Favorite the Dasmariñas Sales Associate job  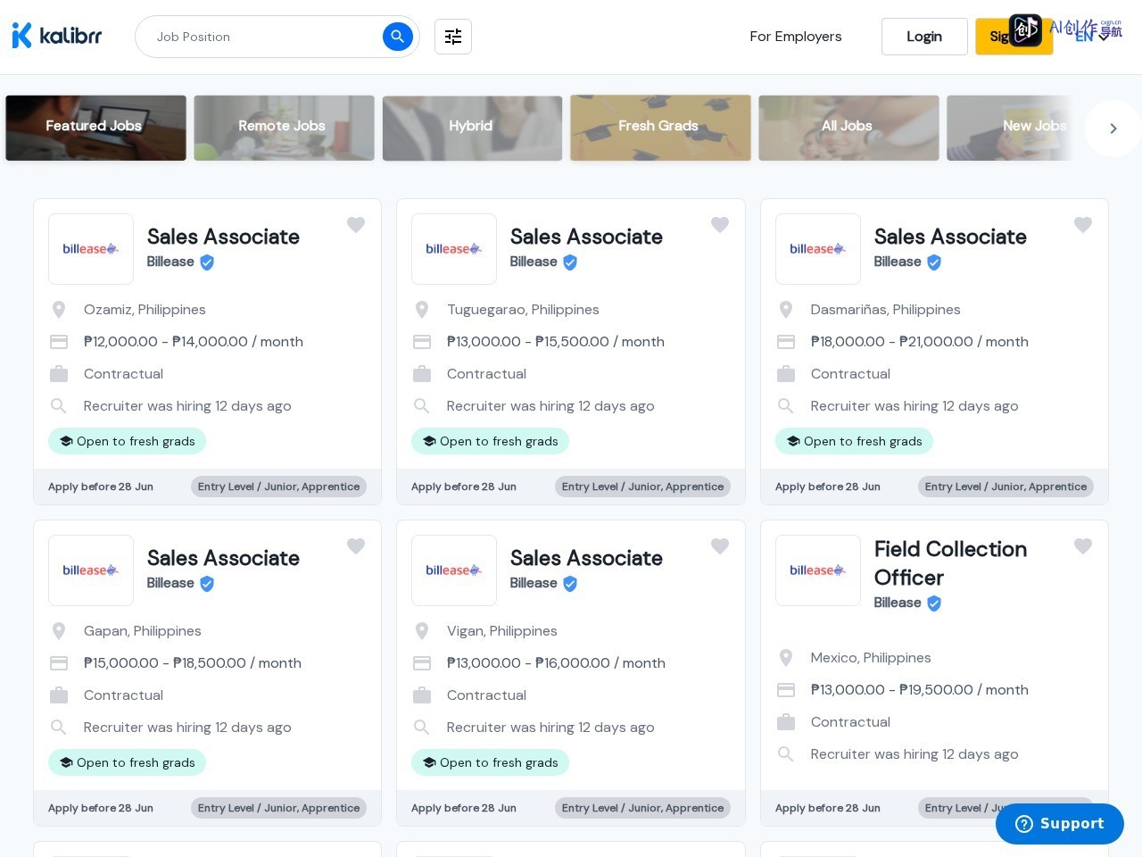click(1083, 225)
